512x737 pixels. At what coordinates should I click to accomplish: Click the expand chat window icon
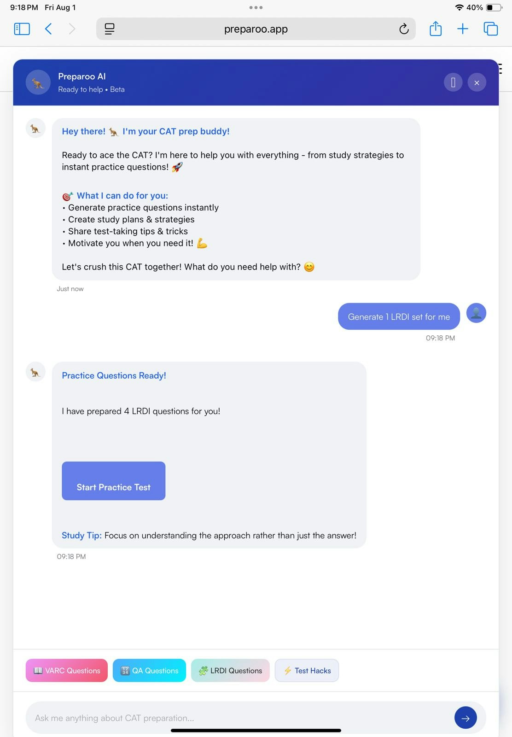pos(453,82)
